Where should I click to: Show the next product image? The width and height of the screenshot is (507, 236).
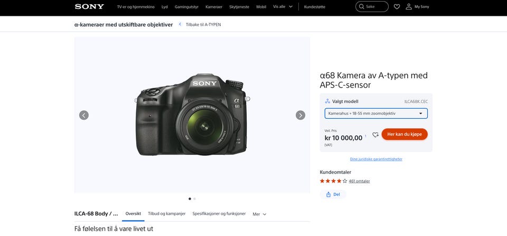[x=301, y=115]
